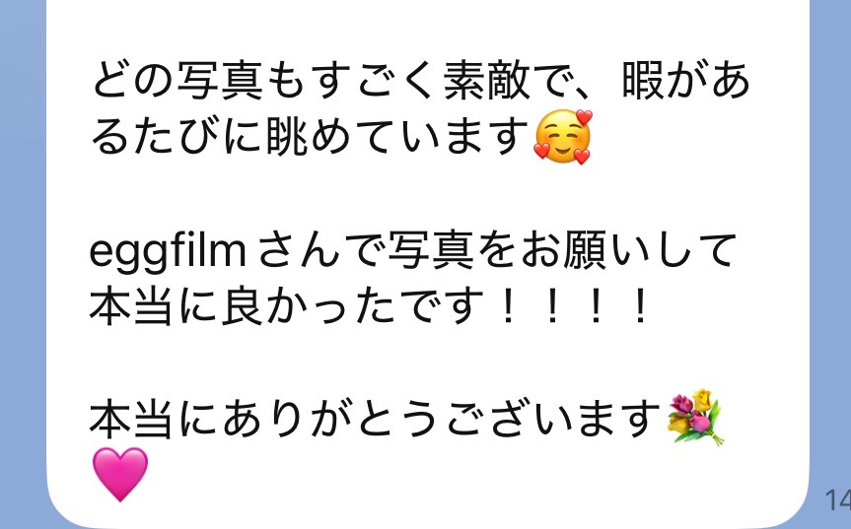Click the text 本当にありがとうございます
The width and height of the screenshot is (851, 529).
pyautogui.click(x=375, y=419)
